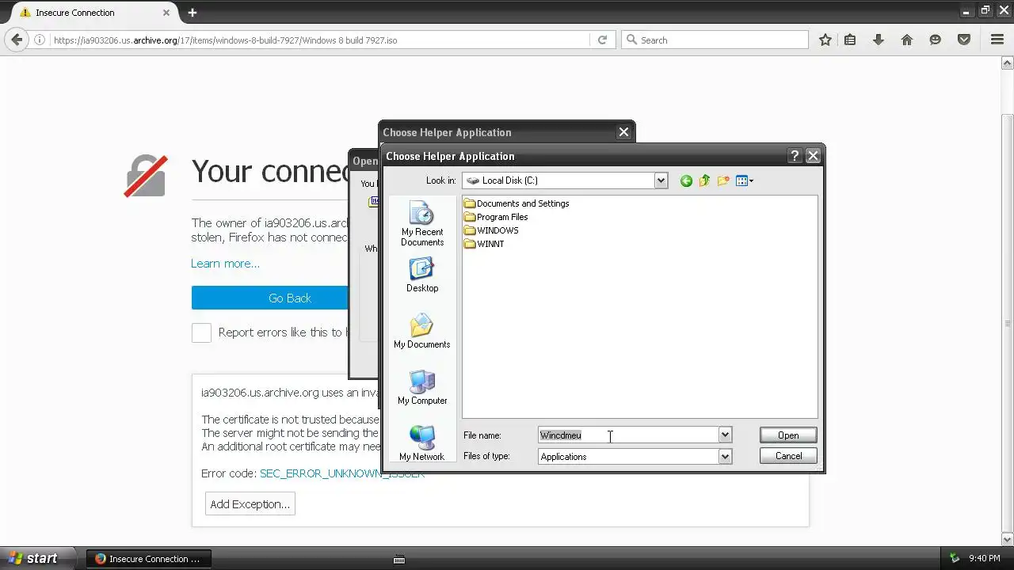Select My Recent Documents in places bar
This screenshot has height=570, width=1014.
tap(421, 223)
